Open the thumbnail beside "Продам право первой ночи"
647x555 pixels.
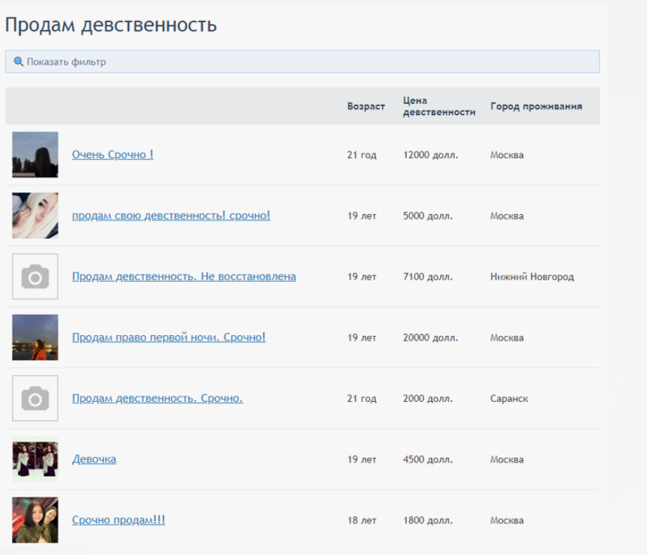point(35,337)
